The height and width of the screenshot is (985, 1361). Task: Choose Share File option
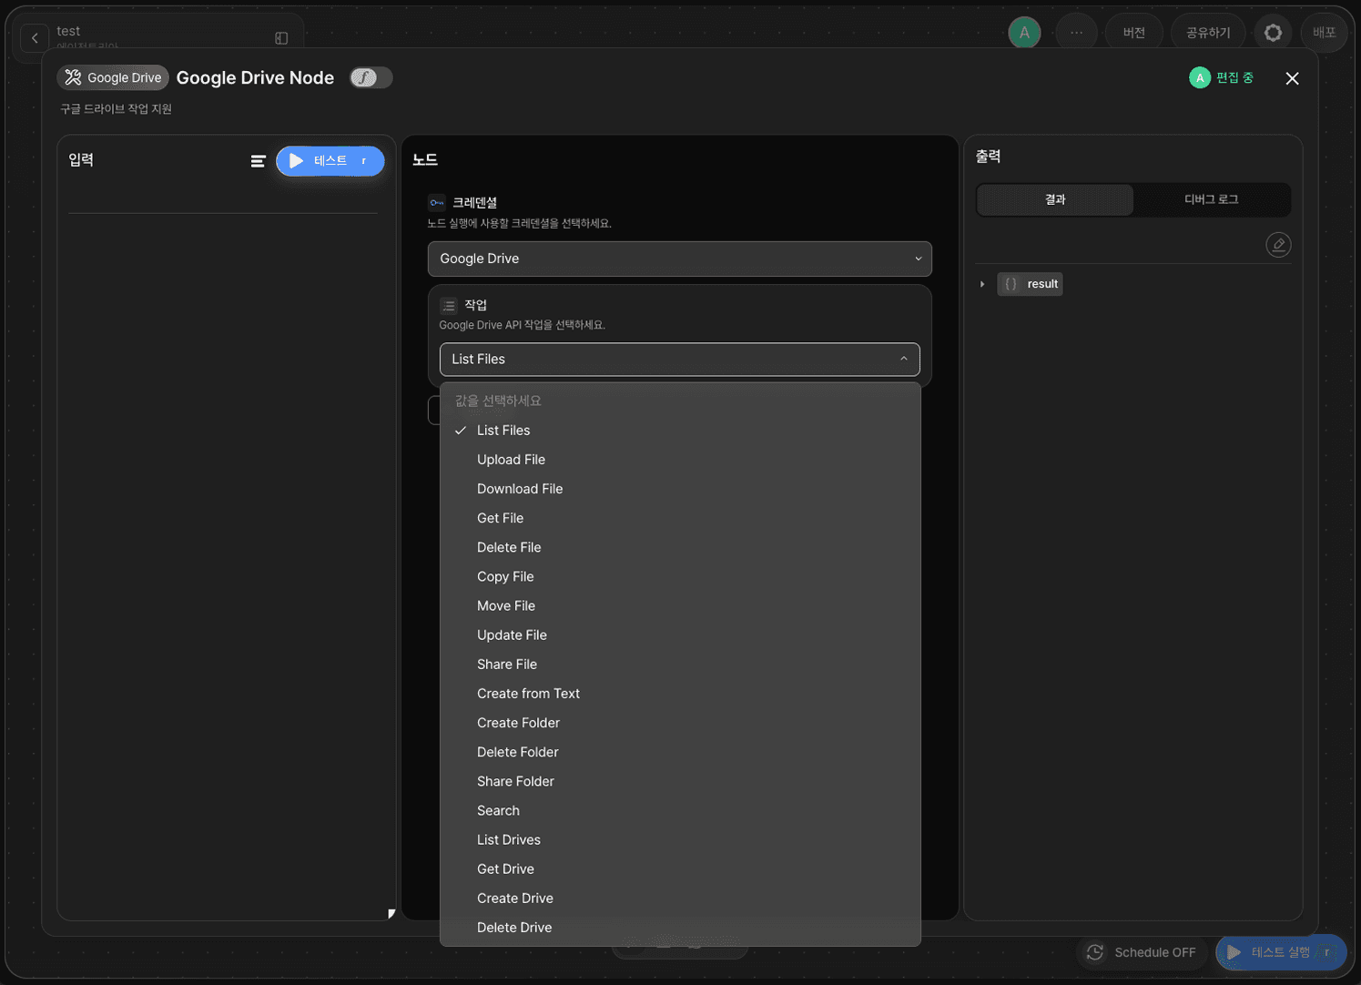[x=680, y=664]
